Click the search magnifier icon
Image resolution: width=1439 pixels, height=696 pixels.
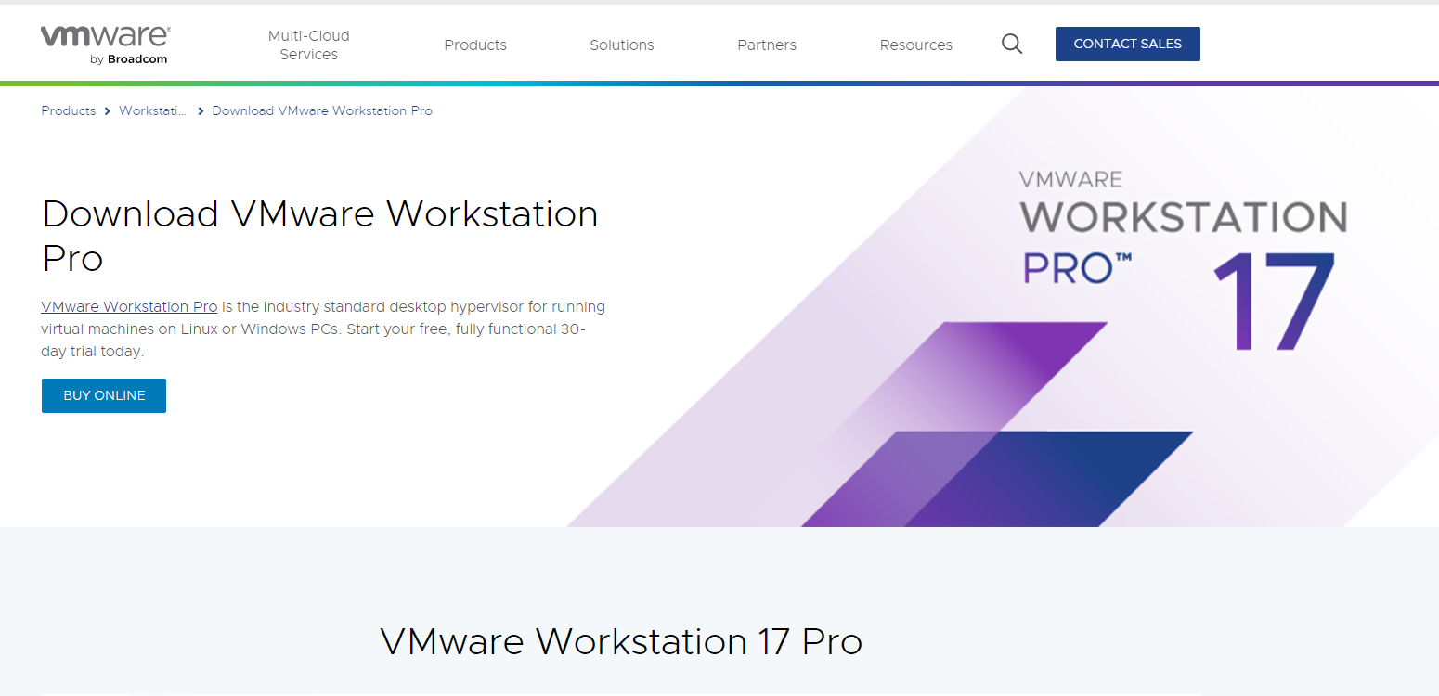(x=1012, y=44)
